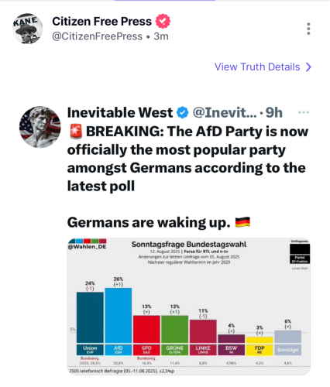Click Inevitable West statue avatar
This screenshot has width=330, height=387.
click(40, 127)
